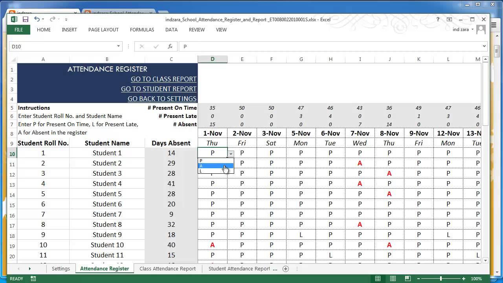Expand the formula bar
503x283 pixels.
484,46
